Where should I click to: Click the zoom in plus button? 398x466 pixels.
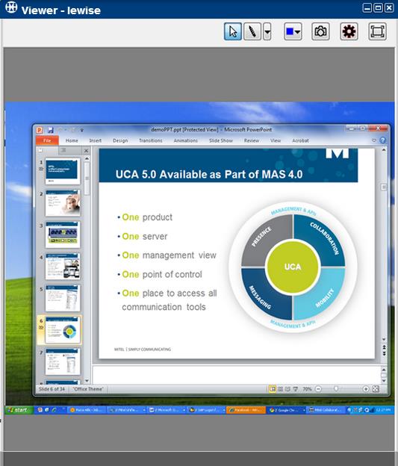[366, 389]
